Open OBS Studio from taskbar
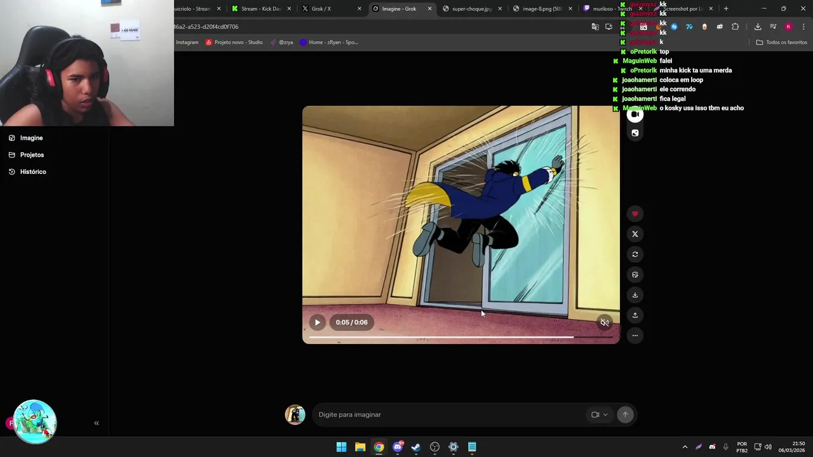 [434, 447]
